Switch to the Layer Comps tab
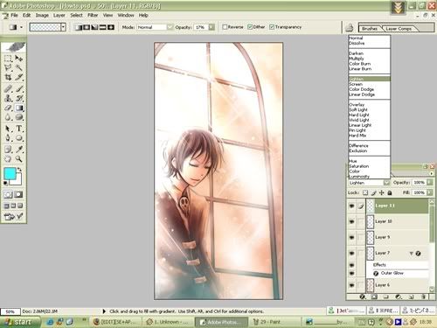The width and height of the screenshot is (437, 328). coord(399,29)
